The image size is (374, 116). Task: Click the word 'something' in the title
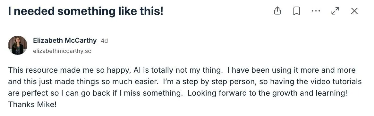click(x=86, y=11)
